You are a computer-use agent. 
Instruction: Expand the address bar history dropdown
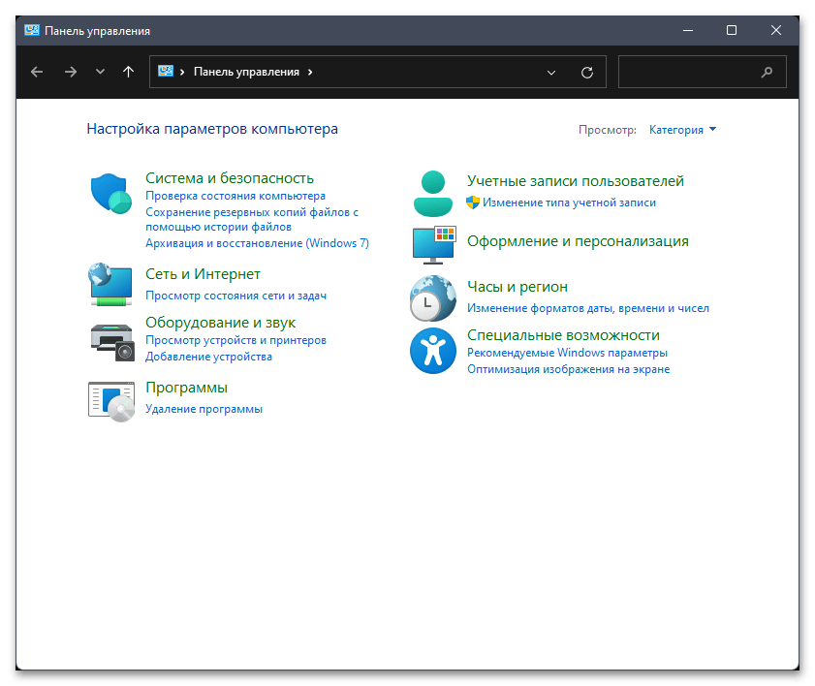point(551,72)
